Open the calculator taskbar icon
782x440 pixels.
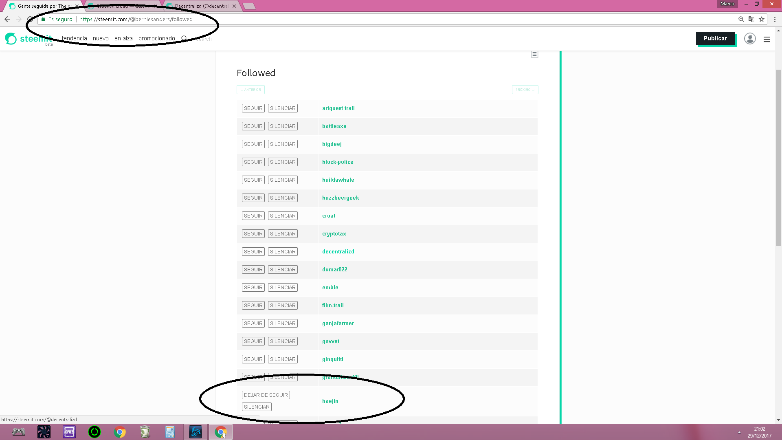pyautogui.click(x=170, y=432)
